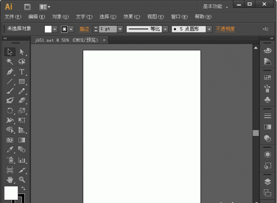Select the Eraser tool

[x=22, y=100]
